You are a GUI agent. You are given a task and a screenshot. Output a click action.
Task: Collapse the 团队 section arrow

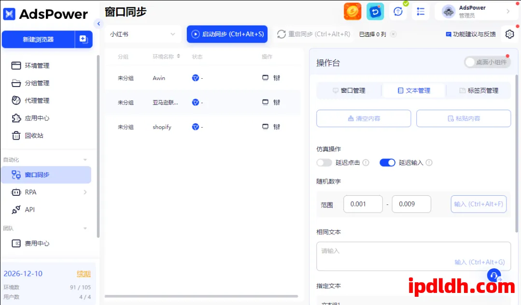coord(85,228)
